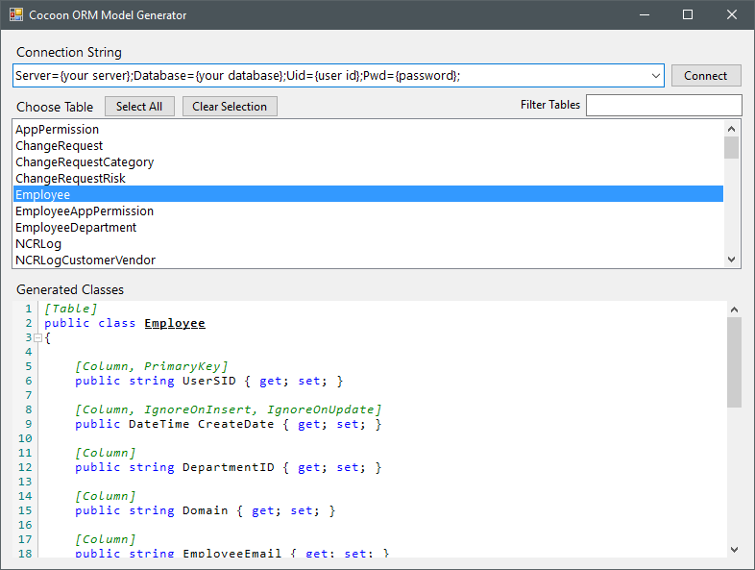755x570 pixels.
Task: Click the table list scrollbar thumb
Action: [731, 147]
